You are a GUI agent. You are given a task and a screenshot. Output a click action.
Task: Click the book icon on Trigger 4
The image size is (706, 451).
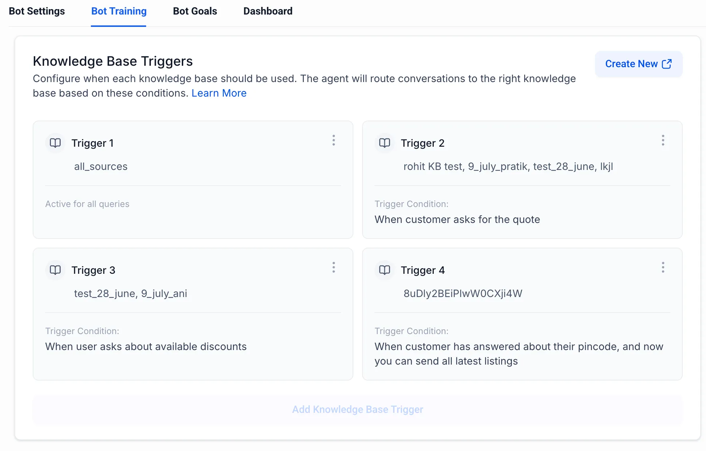(384, 270)
